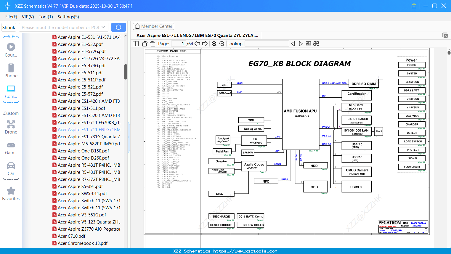Open the VIP(V) menu
The width and height of the screenshot is (451, 254).
28,17
